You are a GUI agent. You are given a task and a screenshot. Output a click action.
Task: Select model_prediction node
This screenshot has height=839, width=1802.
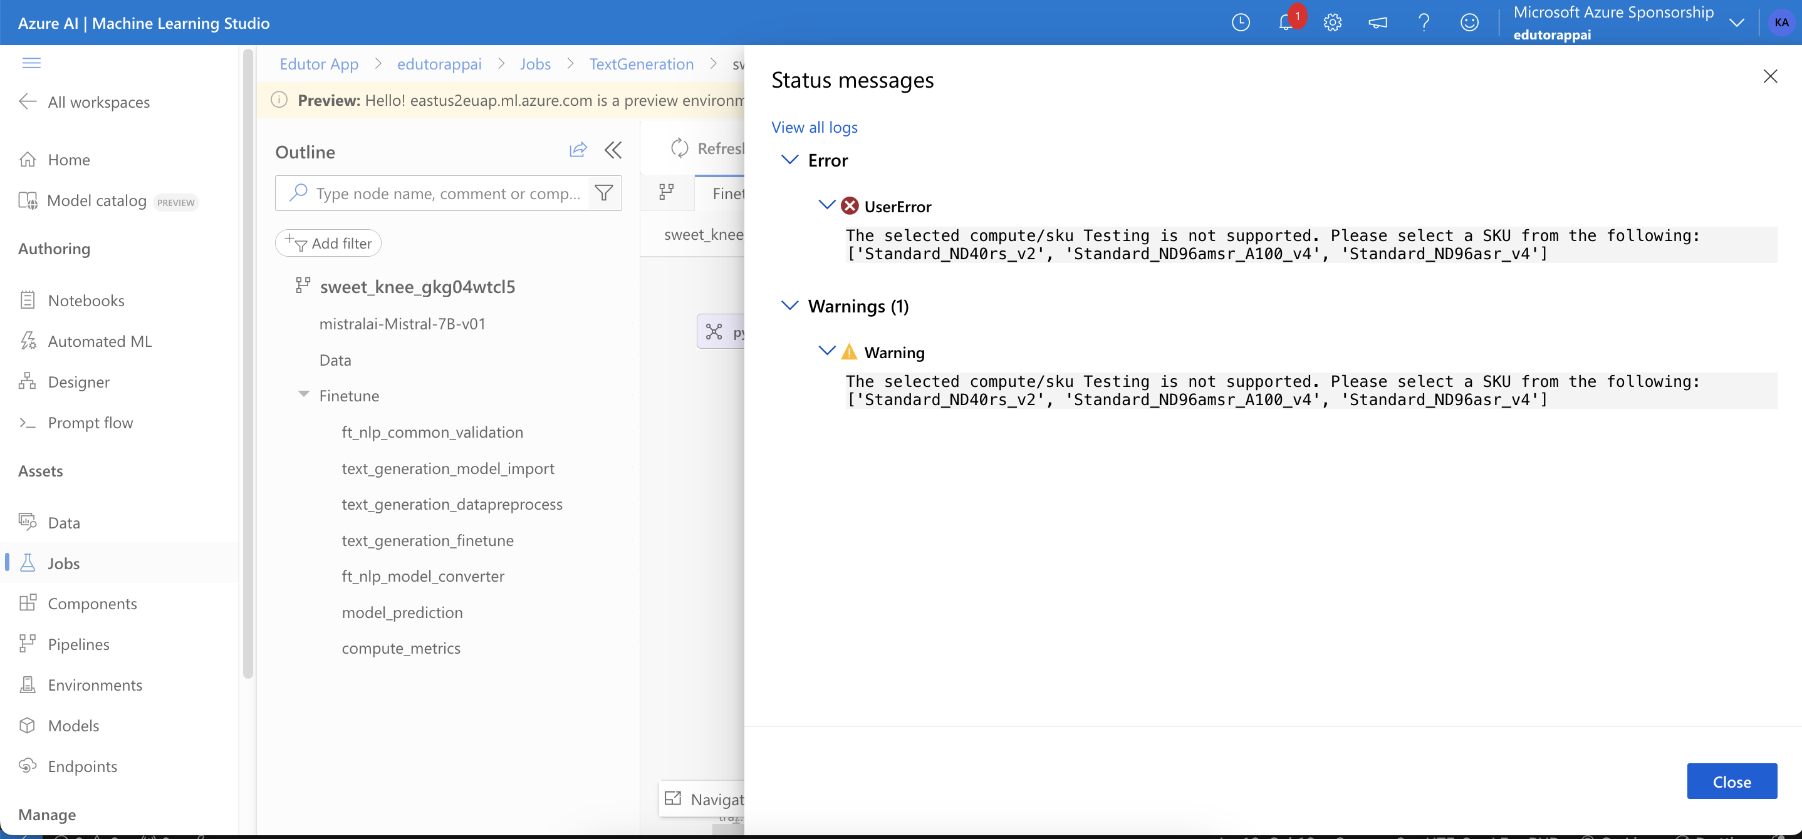click(x=402, y=612)
